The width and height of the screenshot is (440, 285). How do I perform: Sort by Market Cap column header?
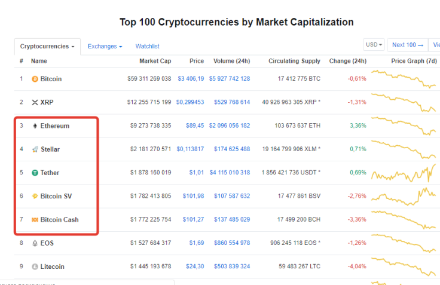pos(155,61)
